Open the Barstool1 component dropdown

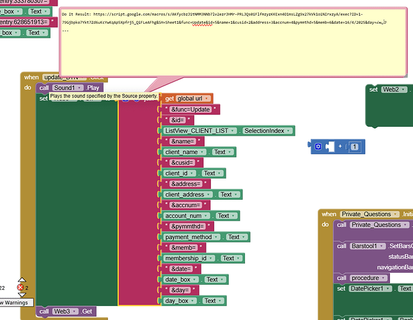[x=381, y=246]
